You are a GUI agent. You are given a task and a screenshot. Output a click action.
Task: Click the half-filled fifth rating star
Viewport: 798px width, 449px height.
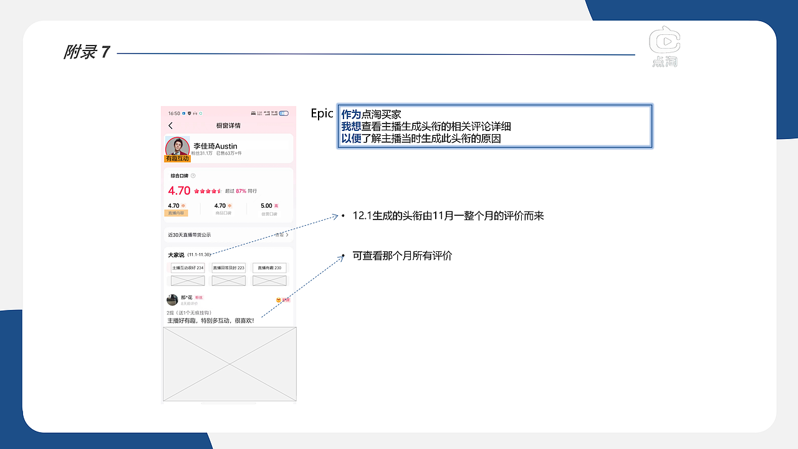point(219,191)
